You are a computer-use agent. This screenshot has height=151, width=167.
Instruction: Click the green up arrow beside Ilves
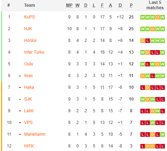[x=20, y=76]
